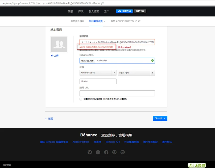Click the Boston city text field
The width and height of the screenshot is (215, 168).
98,81
